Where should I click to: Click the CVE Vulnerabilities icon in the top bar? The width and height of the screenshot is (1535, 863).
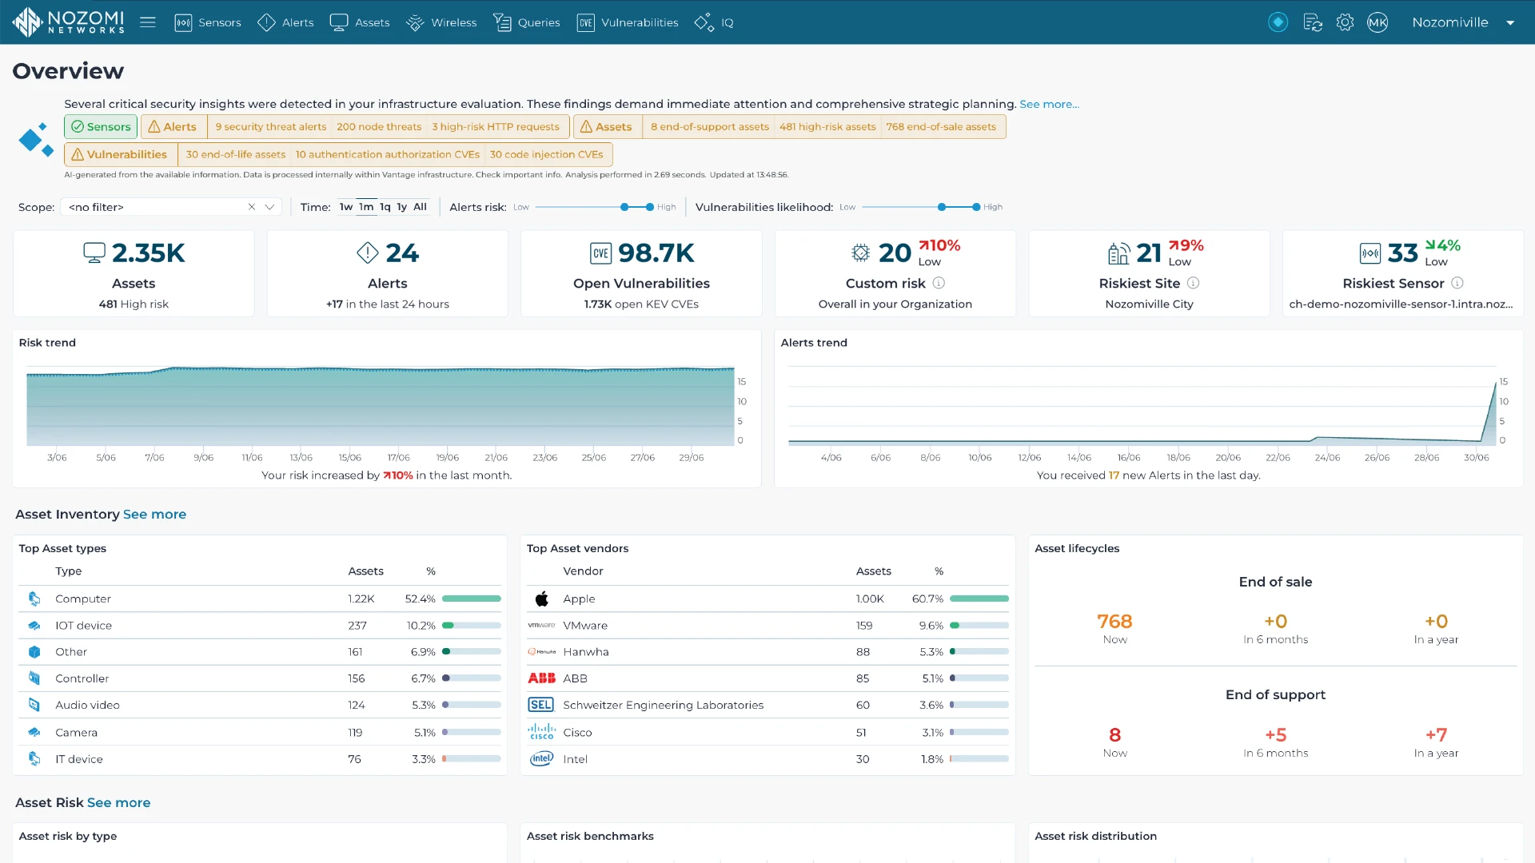coord(586,22)
